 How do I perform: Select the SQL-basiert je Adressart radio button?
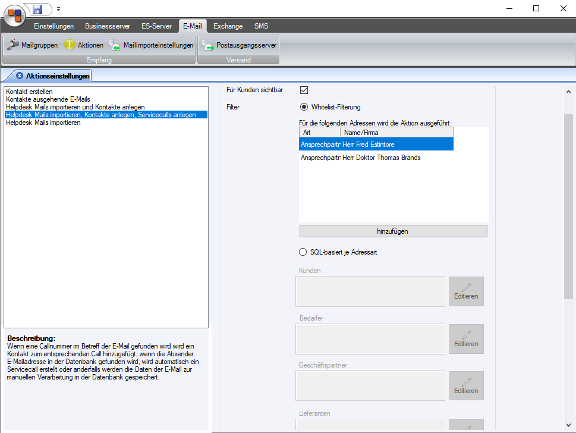click(x=303, y=252)
